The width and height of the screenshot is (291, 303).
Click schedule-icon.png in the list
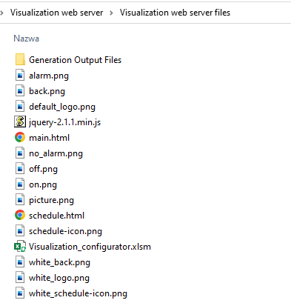click(65, 231)
